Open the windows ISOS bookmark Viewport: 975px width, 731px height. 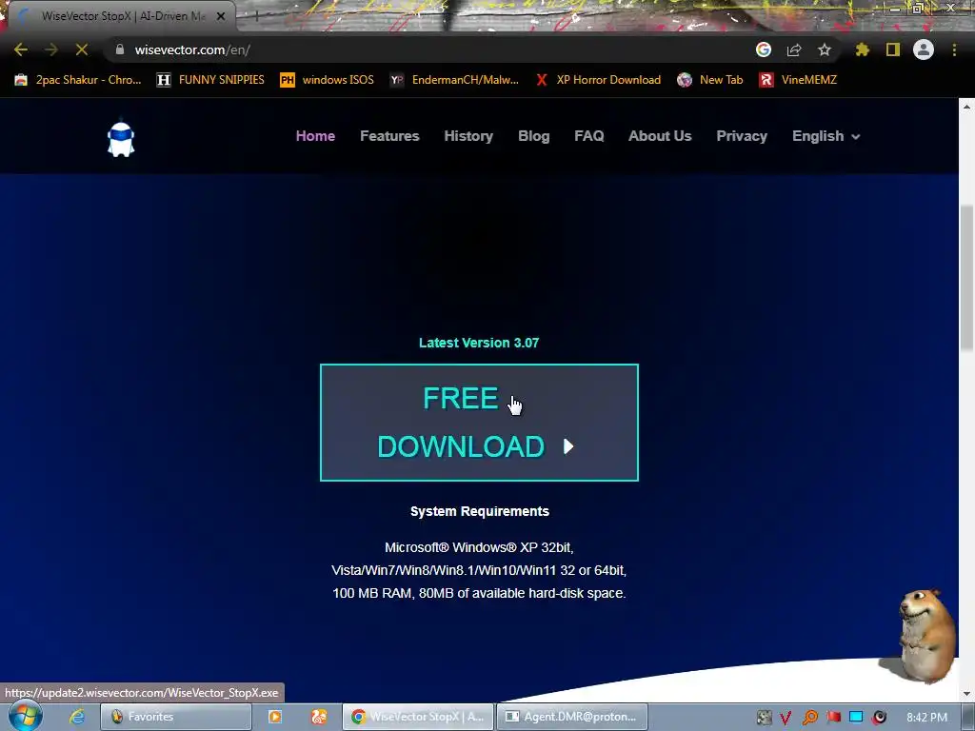(x=328, y=80)
